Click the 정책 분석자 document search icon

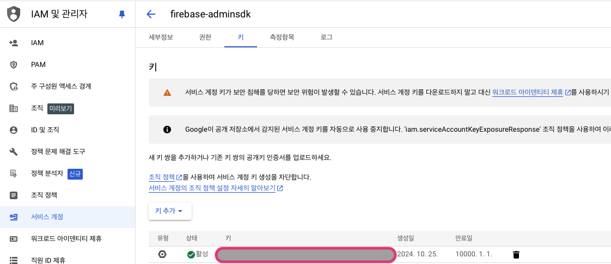click(x=14, y=174)
